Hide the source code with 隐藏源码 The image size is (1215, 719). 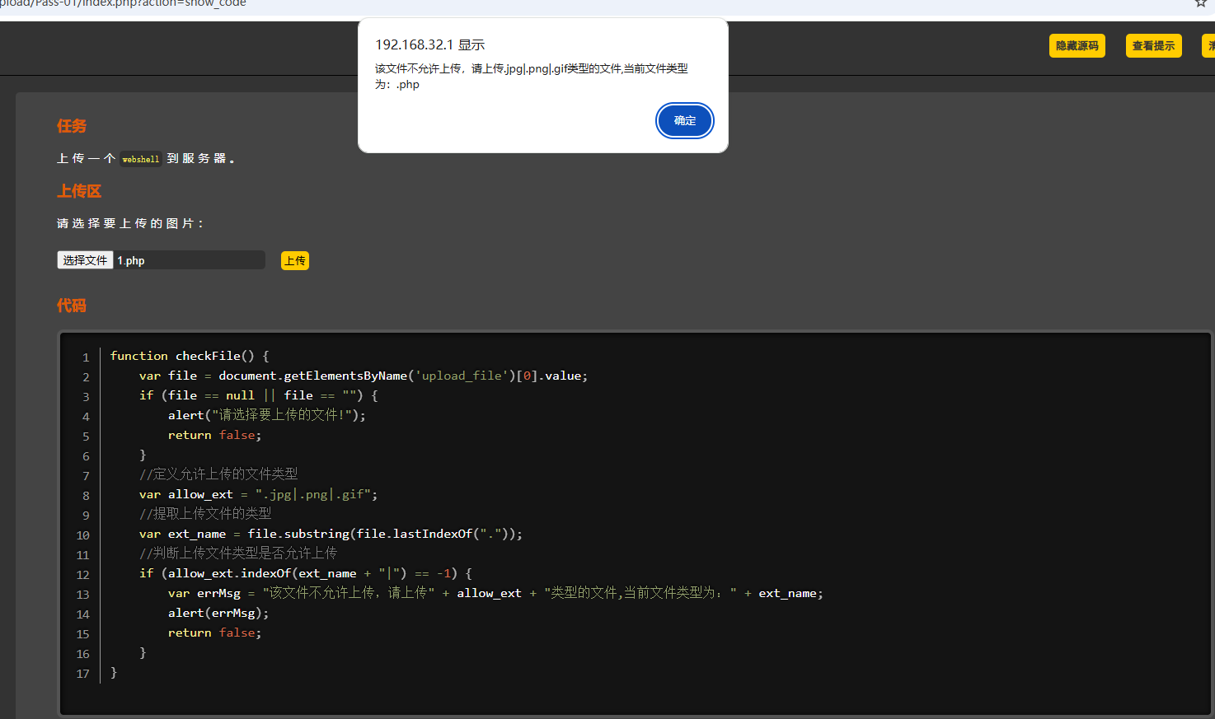pyautogui.click(x=1077, y=46)
